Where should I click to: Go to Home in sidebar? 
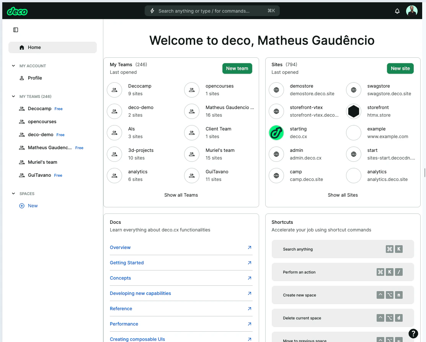(x=52, y=47)
